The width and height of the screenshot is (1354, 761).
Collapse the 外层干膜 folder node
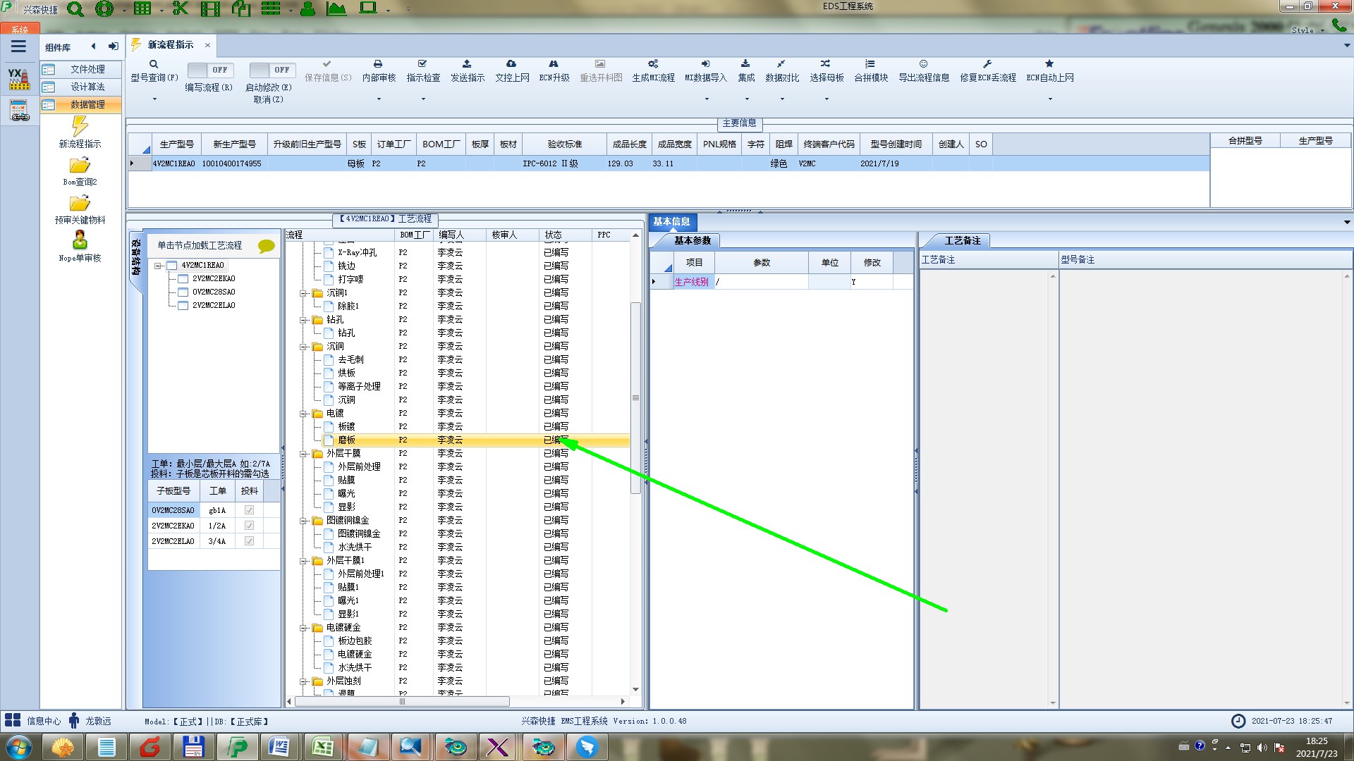coord(304,454)
